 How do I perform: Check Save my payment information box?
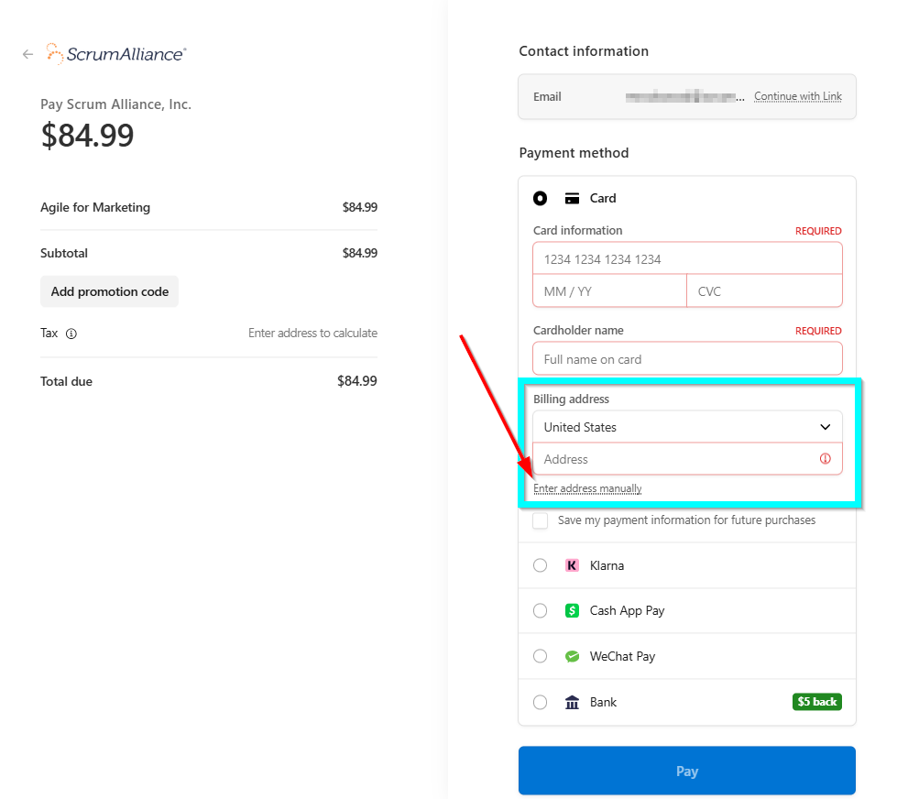point(541,520)
